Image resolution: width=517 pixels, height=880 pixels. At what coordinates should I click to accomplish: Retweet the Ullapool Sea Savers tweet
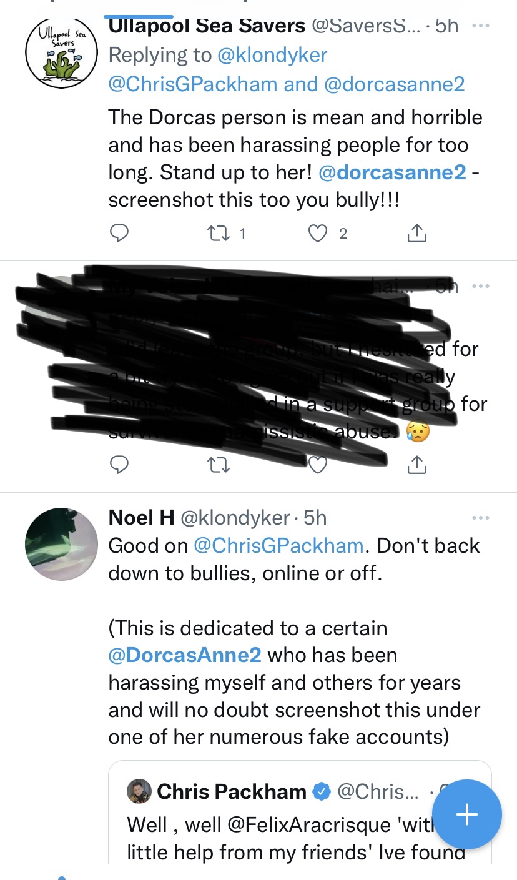tap(219, 234)
